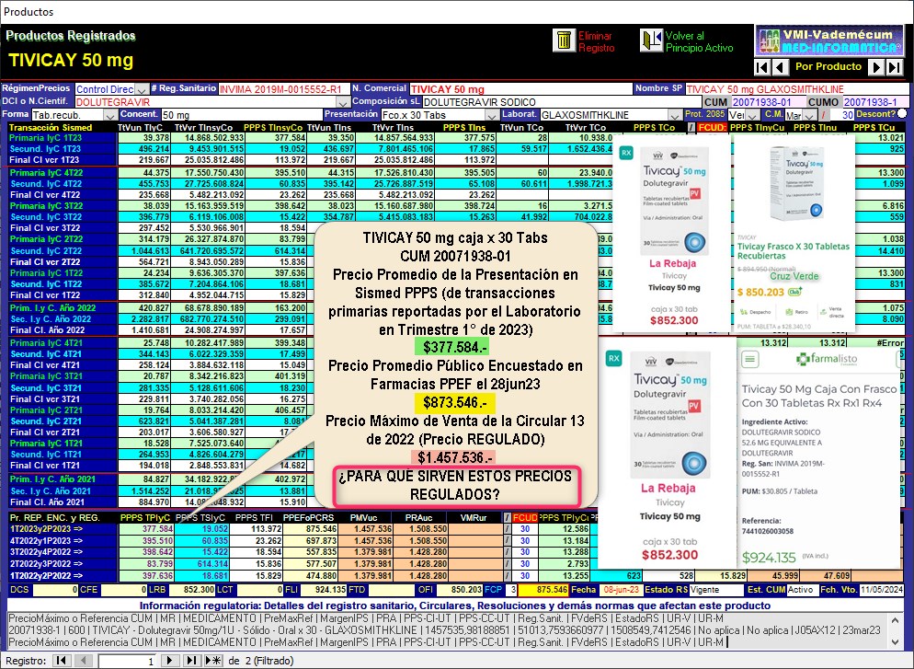Click the Registro record number box
914x669 pixels.
pos(127,661)
